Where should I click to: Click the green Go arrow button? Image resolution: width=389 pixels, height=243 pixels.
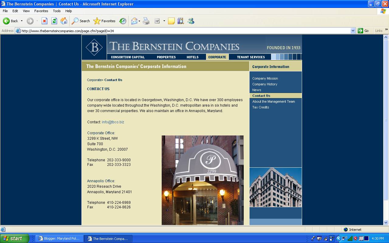coord(363,31)
